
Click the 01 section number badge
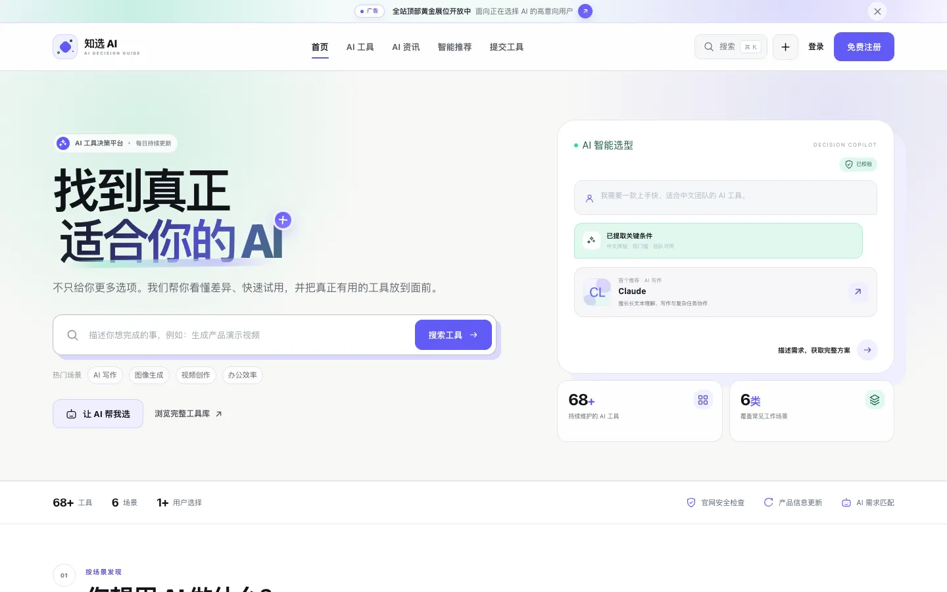(x=64, y=575)
